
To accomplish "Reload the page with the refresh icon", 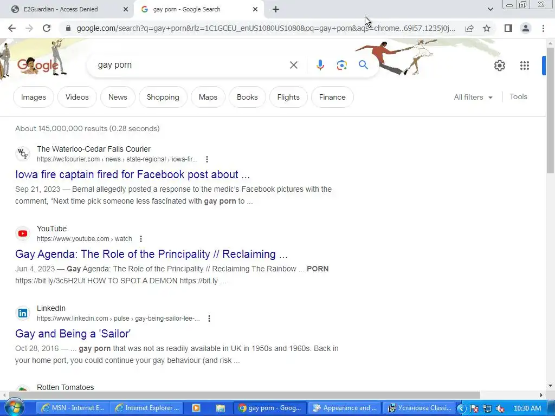I will pos(47,28).
